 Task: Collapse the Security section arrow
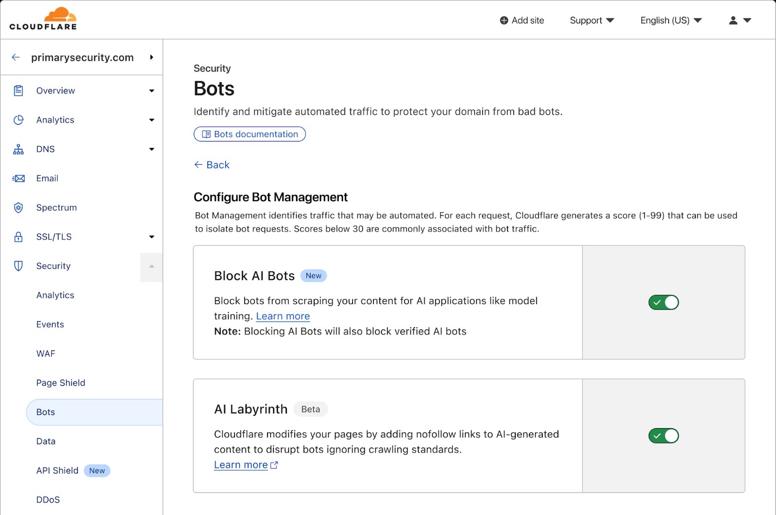[152, 267]
